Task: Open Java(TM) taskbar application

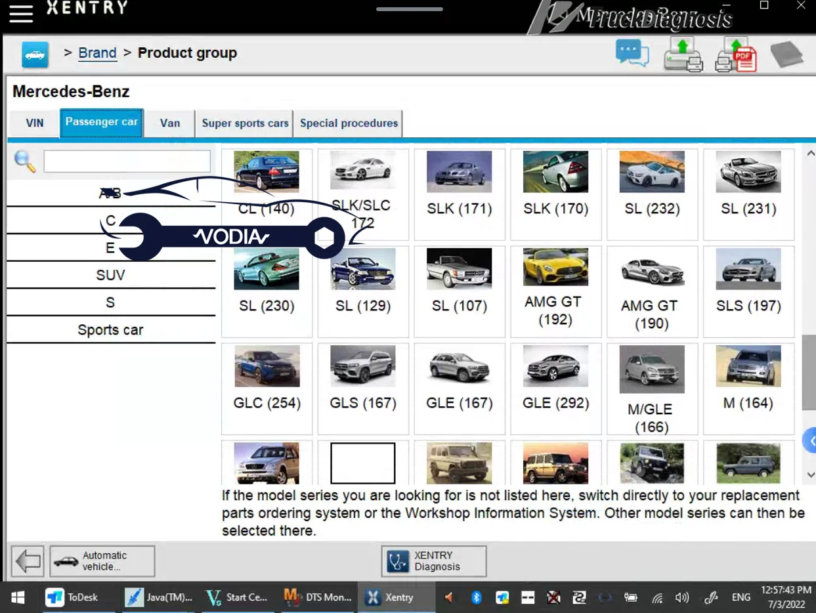Action: point(159,597)
